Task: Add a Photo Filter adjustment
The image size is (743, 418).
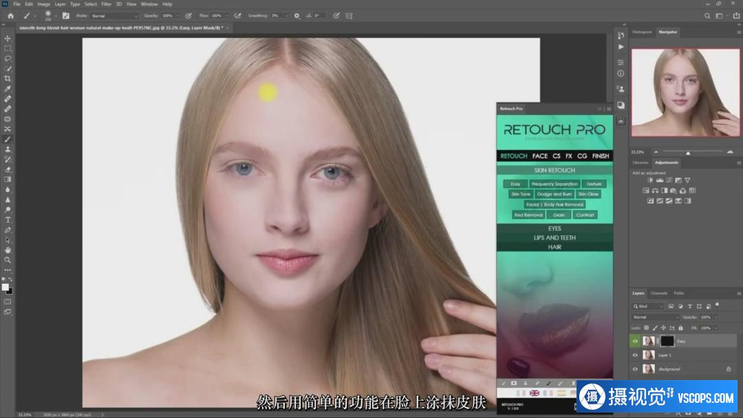Action: pyautogui.click(x=674, y=191)
